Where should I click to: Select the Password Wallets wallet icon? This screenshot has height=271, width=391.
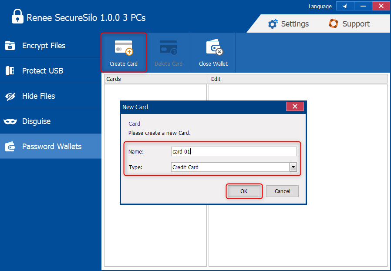point(10,147)
